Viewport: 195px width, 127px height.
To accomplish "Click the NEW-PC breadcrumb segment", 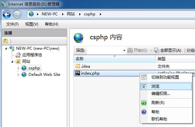I will pos(49,14).
